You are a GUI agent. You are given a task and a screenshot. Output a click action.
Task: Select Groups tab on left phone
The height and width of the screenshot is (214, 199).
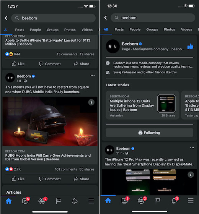[x=52, y=30]
